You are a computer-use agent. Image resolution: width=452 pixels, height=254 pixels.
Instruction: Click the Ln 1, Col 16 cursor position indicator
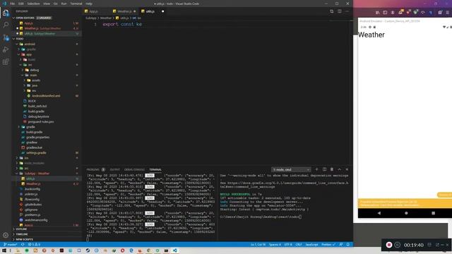coord(258,245)
